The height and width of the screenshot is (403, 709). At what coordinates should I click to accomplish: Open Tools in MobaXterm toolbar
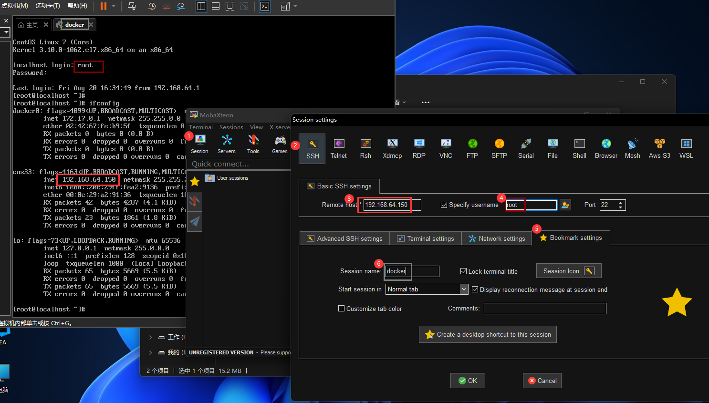pyautogui.click(x=253, y=144)
